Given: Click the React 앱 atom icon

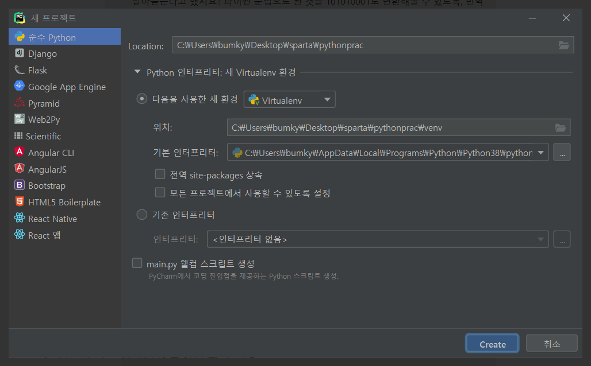Looking at the screenshot, I should point(20,235).
